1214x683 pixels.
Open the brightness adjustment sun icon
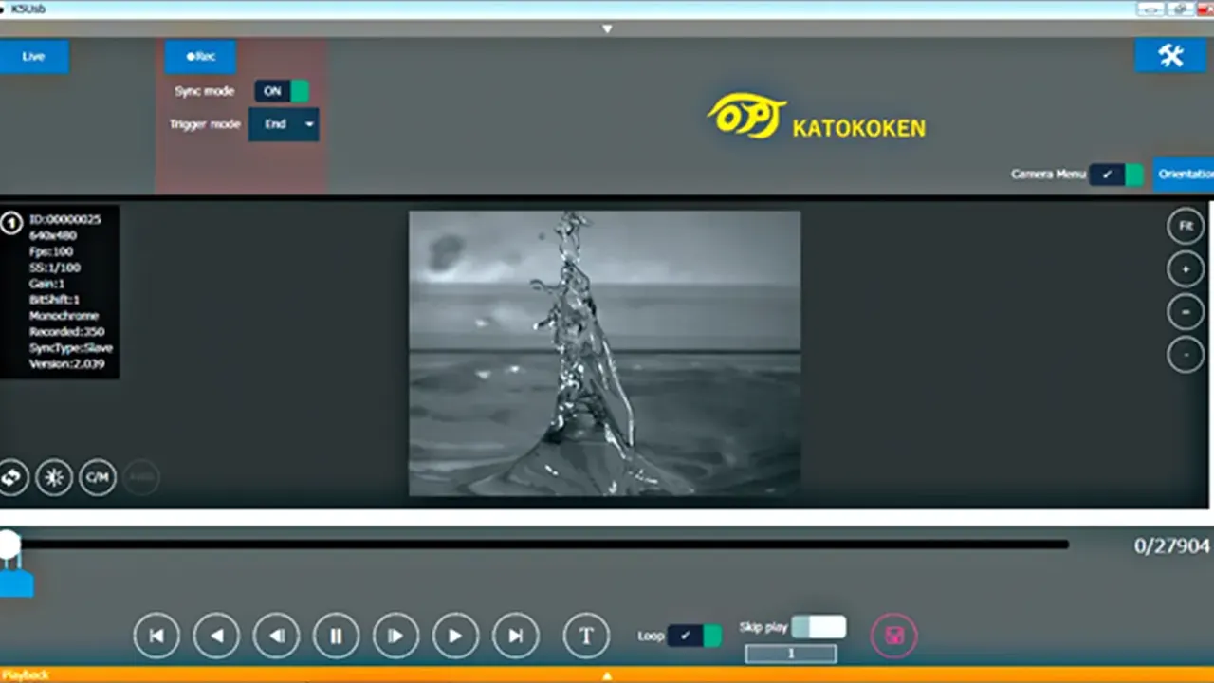pyautogui.click(x=54, y=478)
